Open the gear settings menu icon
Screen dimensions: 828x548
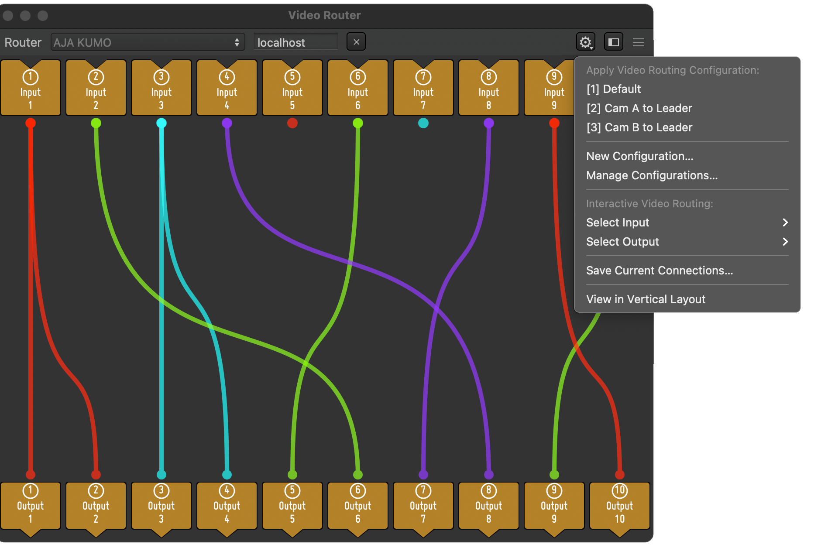point(585,42)
